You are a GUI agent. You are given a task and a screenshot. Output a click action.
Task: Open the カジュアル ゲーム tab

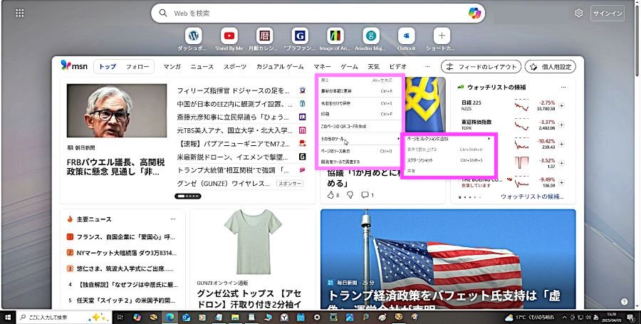[x=280, y=67]
